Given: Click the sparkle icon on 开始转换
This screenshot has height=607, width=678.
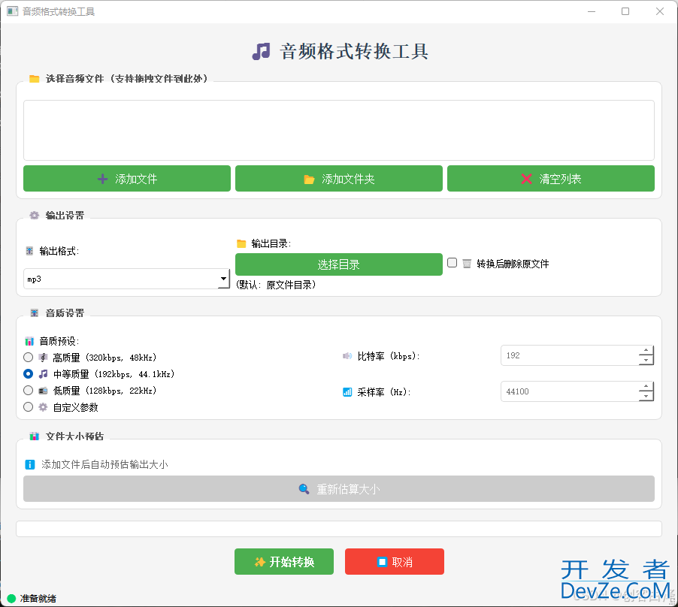Looking at the screenshot, I should [x=259, y=562].
